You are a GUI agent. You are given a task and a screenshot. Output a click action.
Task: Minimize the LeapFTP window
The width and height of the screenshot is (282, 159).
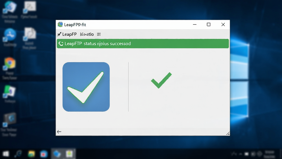click(195, 25)
